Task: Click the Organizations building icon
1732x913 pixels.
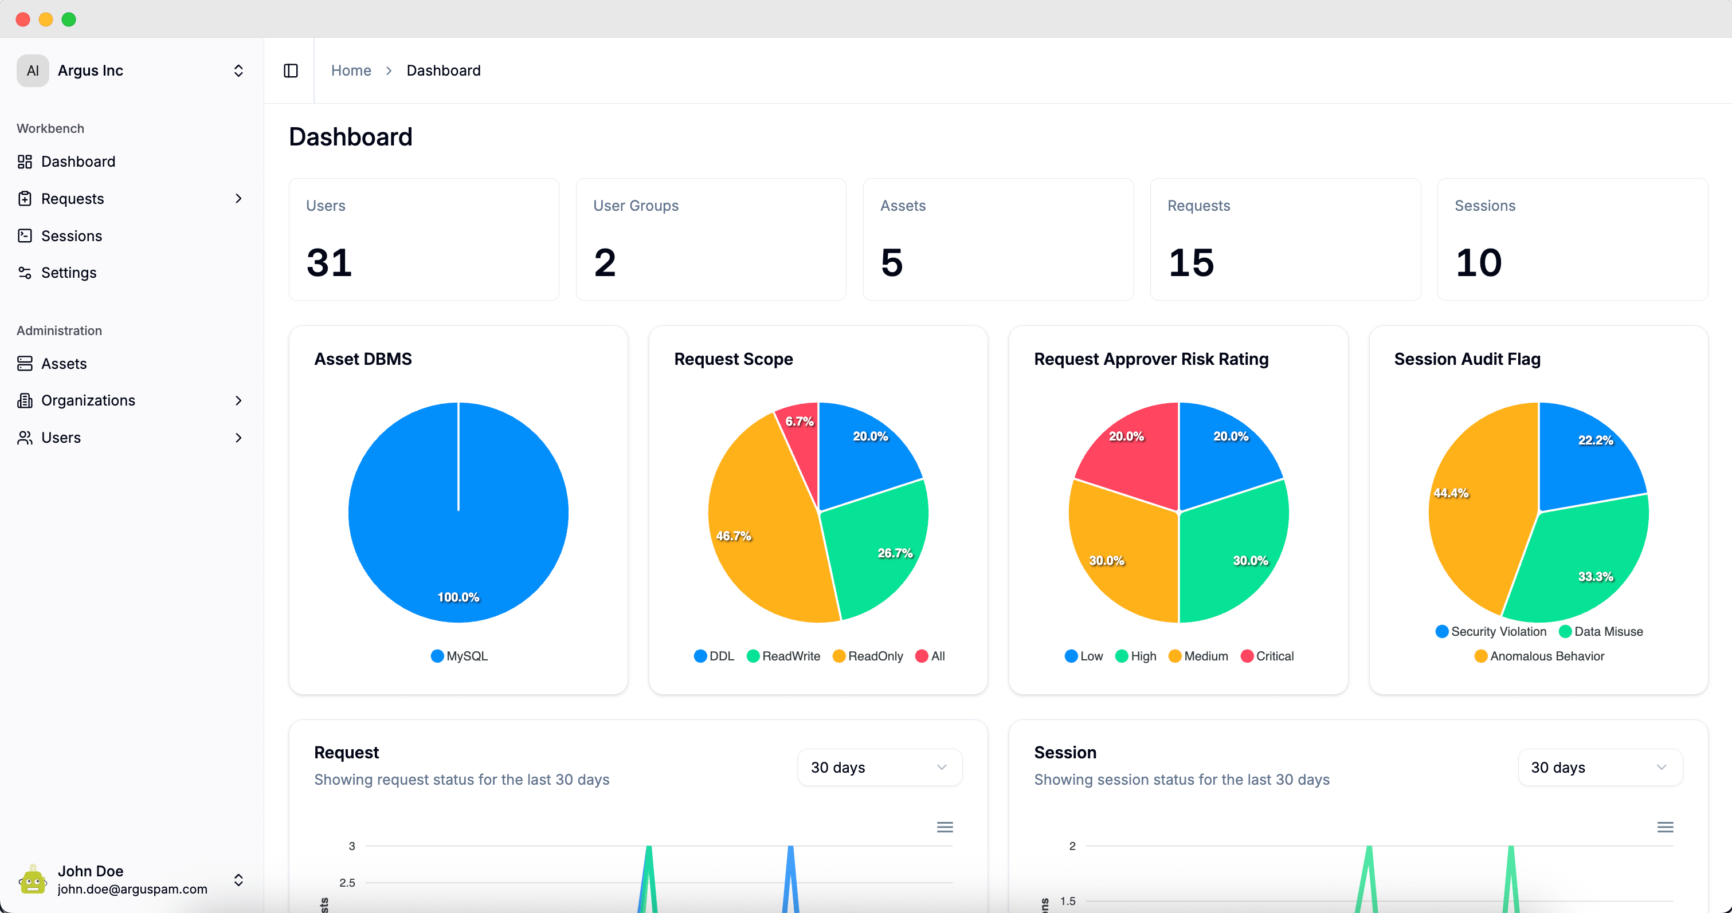Action: click(25, 400)
